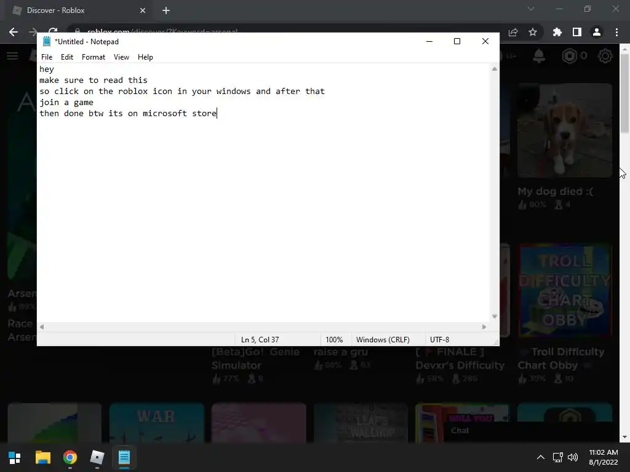Switch to Chrome from the taskbar

pos(70,457)
